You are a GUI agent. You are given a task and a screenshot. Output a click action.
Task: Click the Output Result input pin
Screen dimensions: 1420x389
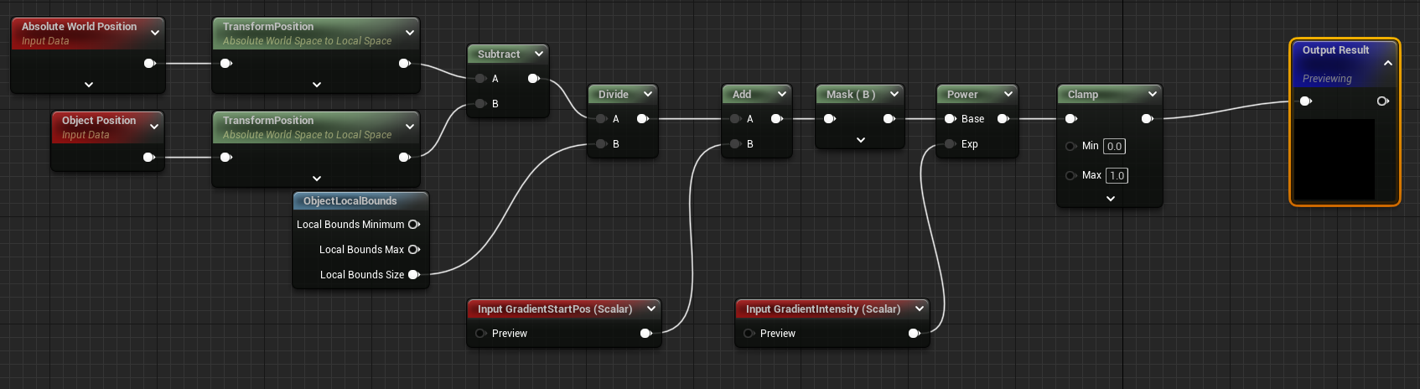(1305, 101)
